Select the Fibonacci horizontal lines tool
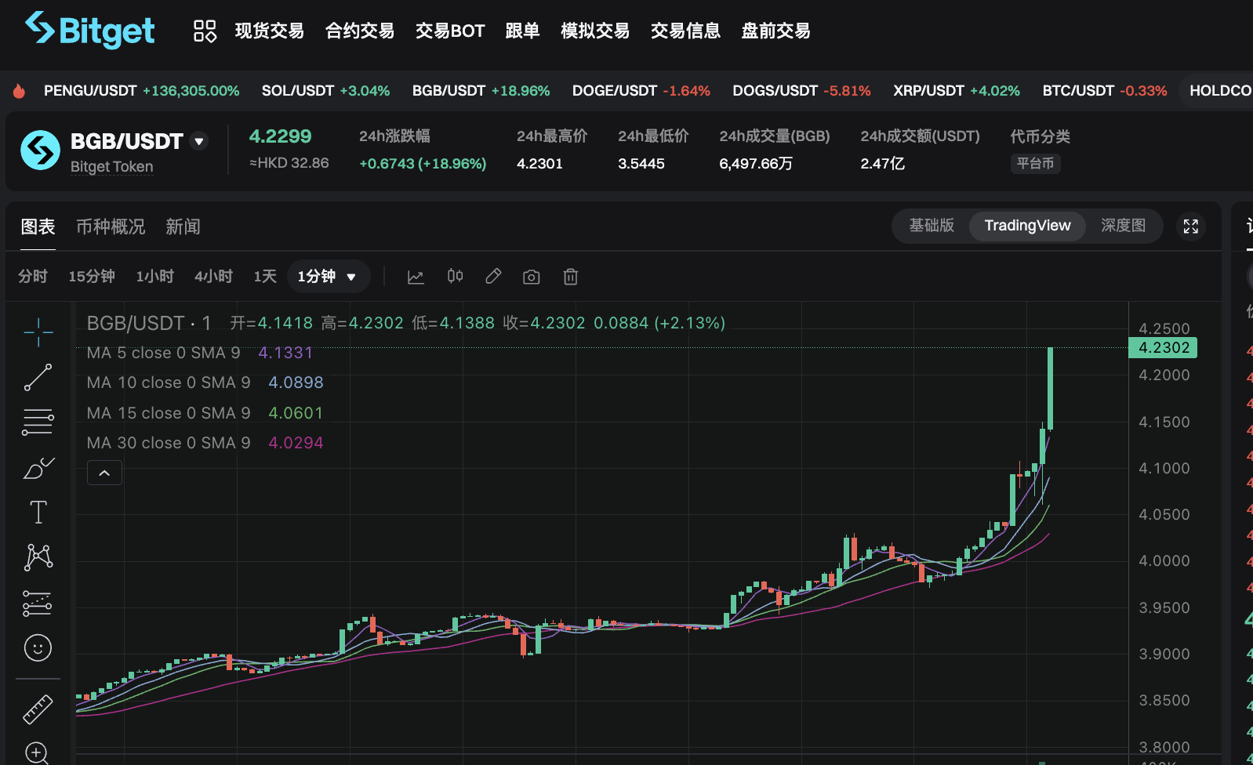The height and width of the screenshot is (765, 1253). click(38, 422)
